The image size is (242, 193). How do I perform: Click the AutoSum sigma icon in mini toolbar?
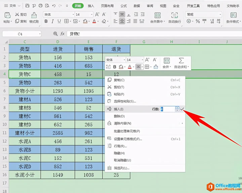(x=181, y=60)
